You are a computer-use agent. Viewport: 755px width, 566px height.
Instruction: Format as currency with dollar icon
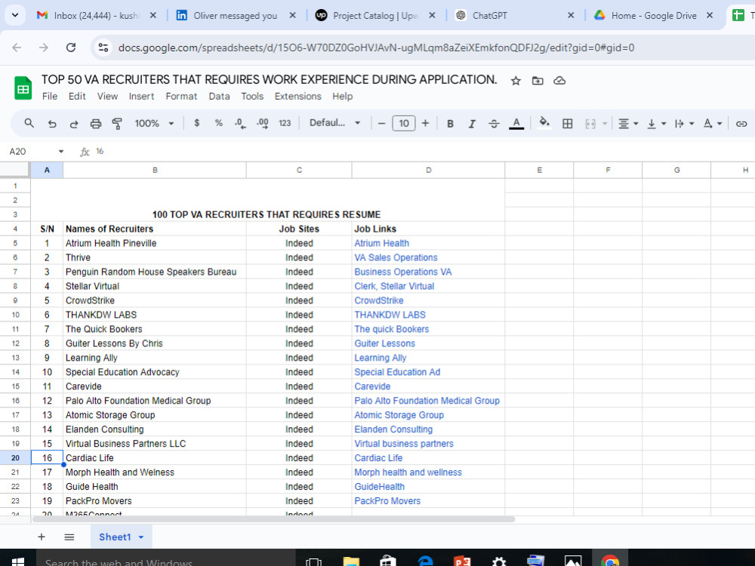click(x=196, y=123)
